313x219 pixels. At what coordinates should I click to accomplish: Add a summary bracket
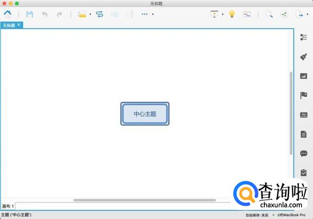(129, 14)
